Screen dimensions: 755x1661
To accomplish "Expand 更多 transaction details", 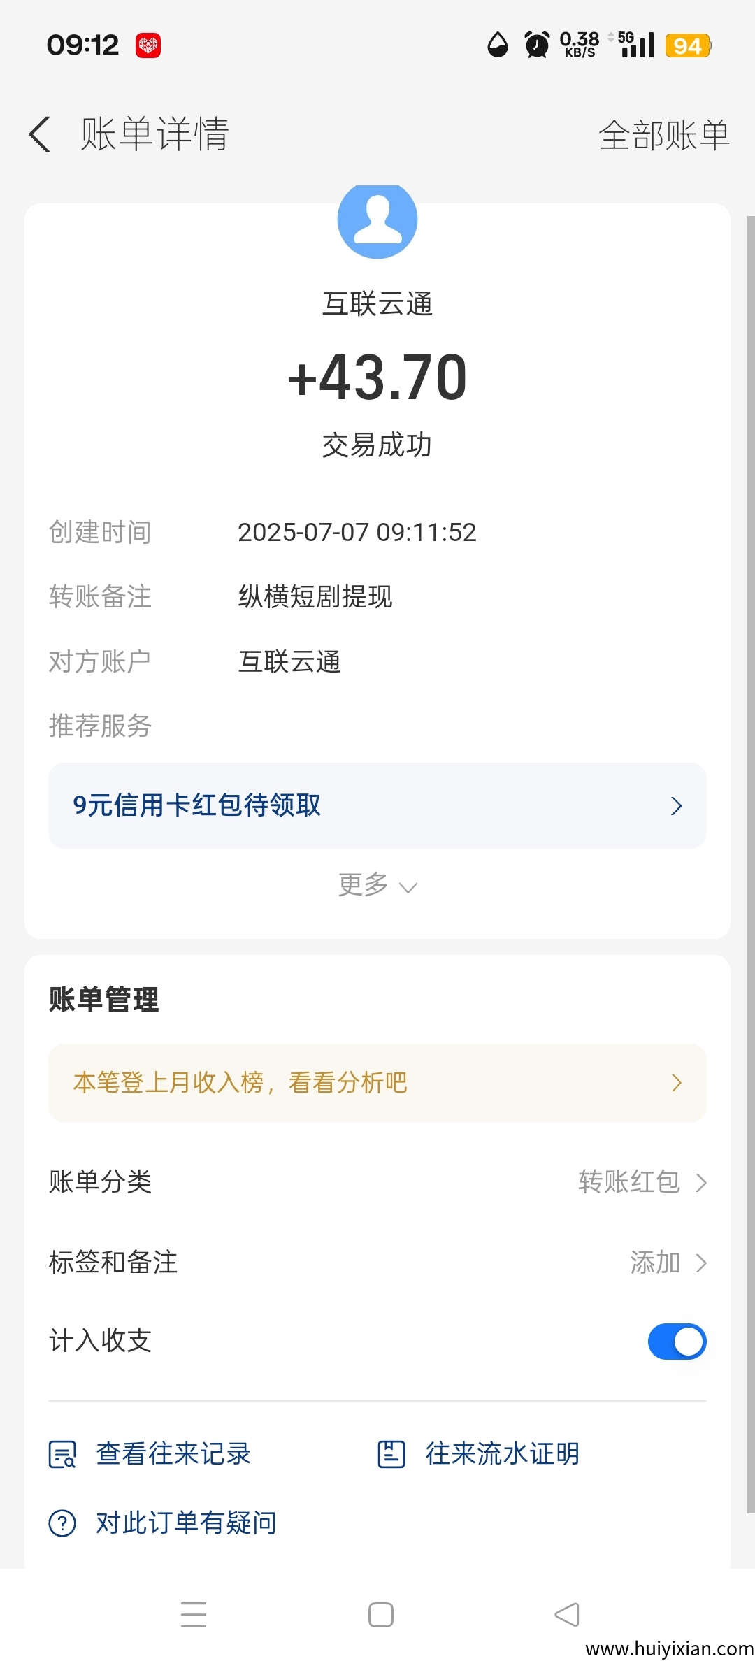I will click(x=377, y=885).
